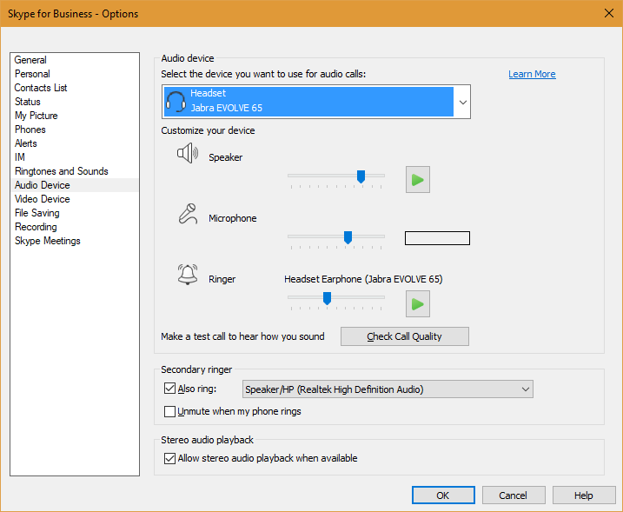
Task: Click the microphone level indicator box
Action: pyautogui.click(x=437, y=238)
